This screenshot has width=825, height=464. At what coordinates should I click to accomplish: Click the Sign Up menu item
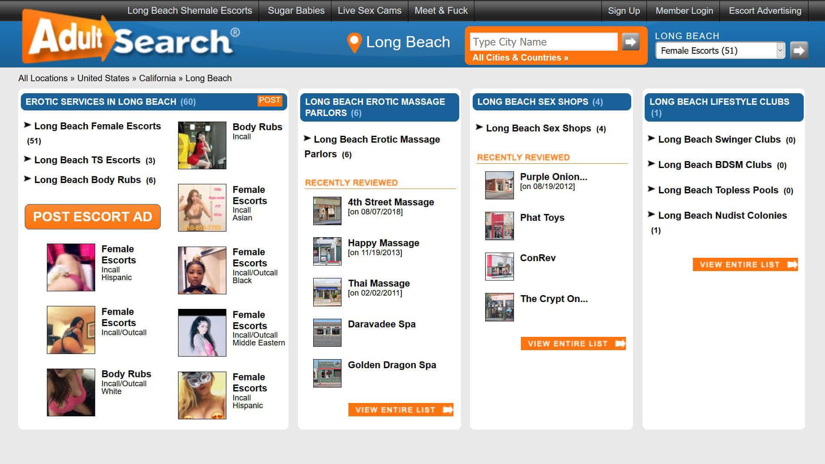623,11
